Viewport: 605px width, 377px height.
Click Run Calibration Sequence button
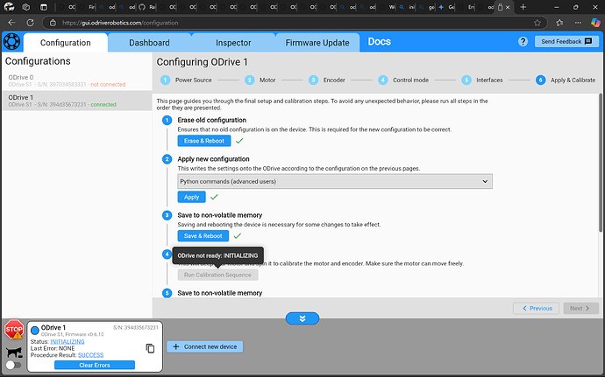click(x=217, y=275)
